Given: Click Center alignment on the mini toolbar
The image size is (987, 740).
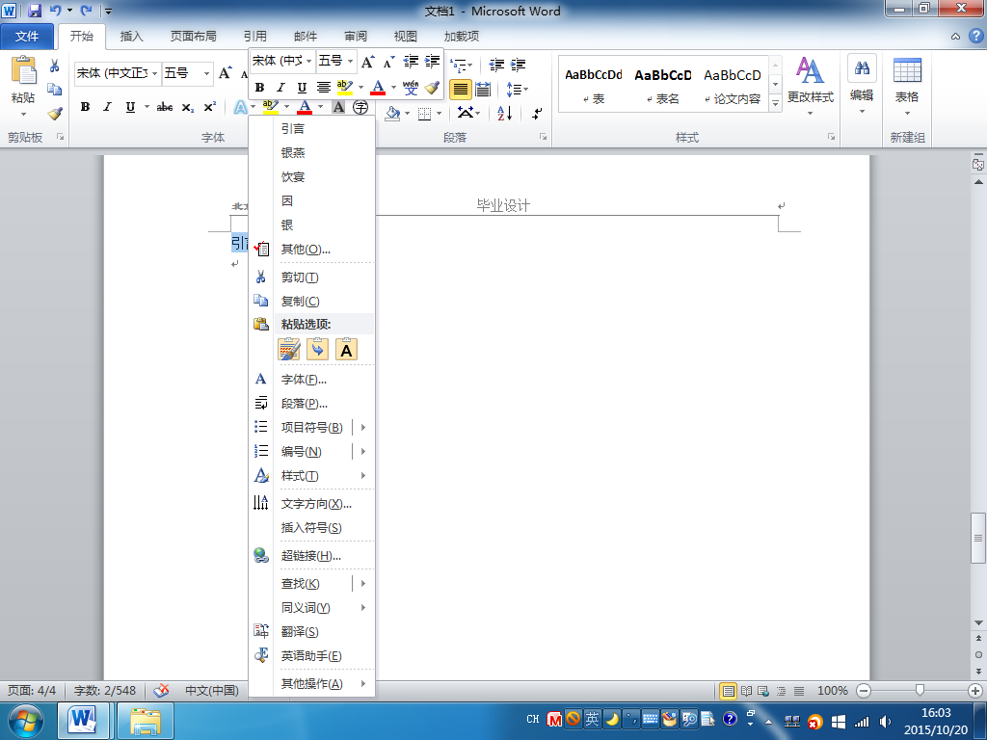Looking at the screenshot, I should click(x=324, y=88).
